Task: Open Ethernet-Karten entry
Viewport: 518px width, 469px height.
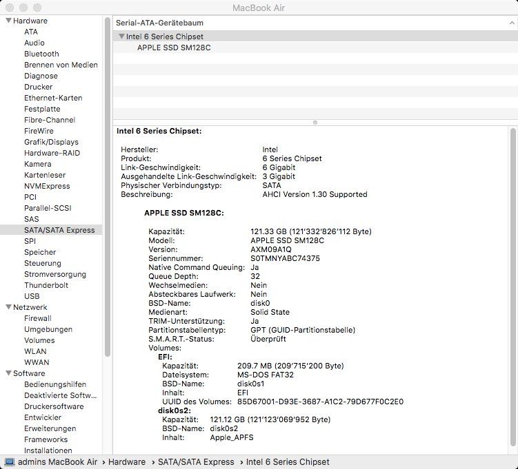Action: pyautogui.click(x=53, y=98)
